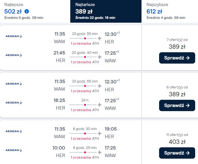Click "1 przesiadka ATH" under the 24 h flight
The image size is (198, 164).
click(x=85, y=110)
